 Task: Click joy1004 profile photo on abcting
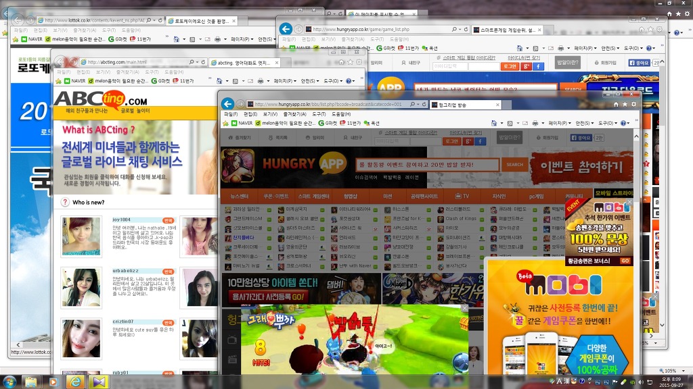[81, 236]
